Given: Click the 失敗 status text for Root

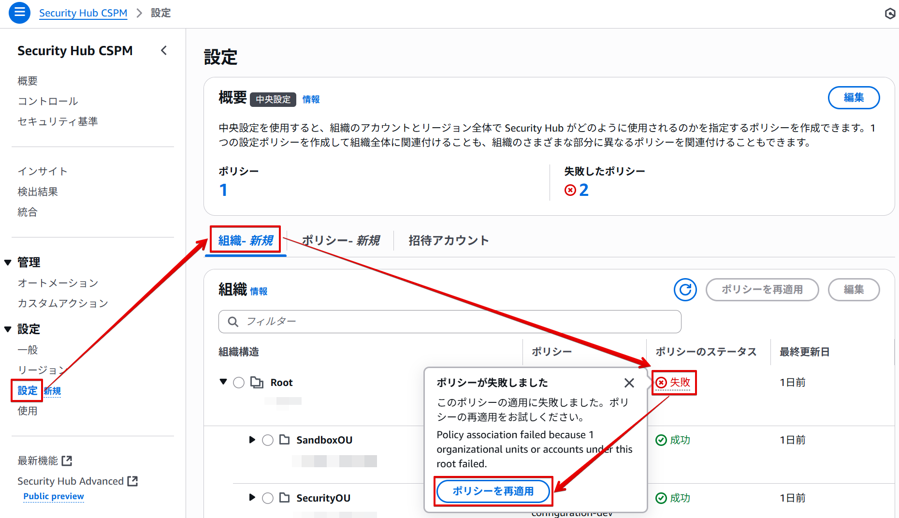Looking at the screenshot, I should (680, 383).
